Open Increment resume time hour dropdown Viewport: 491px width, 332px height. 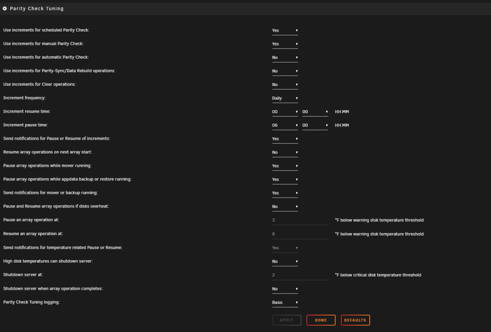point(285,112)
